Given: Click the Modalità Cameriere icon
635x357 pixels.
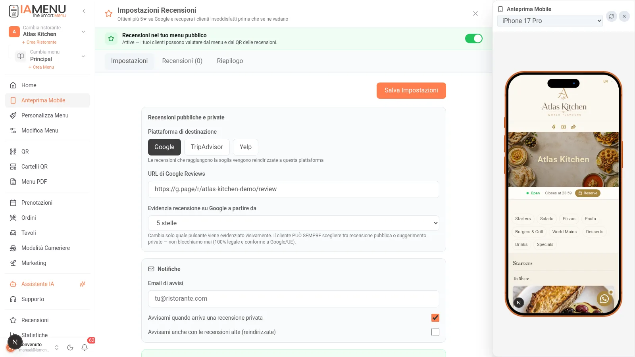Looking at the screenshot, I should tap(13, 248).
